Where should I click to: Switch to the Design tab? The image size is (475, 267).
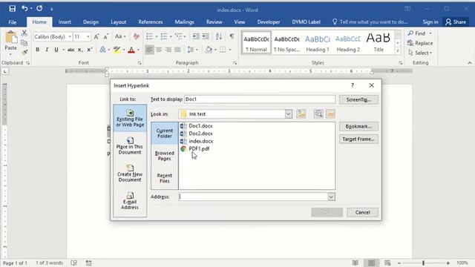(x=91, y=22)
